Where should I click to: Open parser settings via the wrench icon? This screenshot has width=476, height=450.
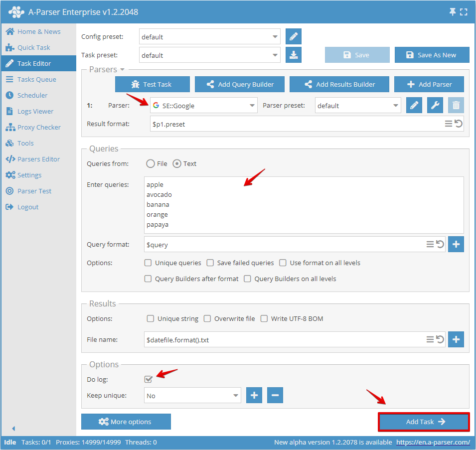point(434,105)
